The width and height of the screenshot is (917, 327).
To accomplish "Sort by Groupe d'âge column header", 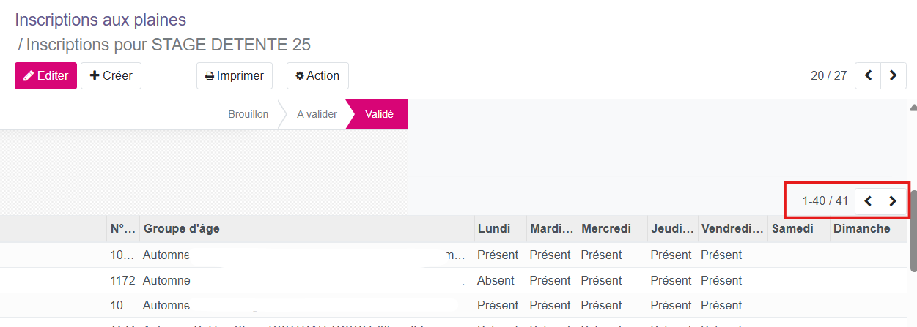I will [181, 229].
